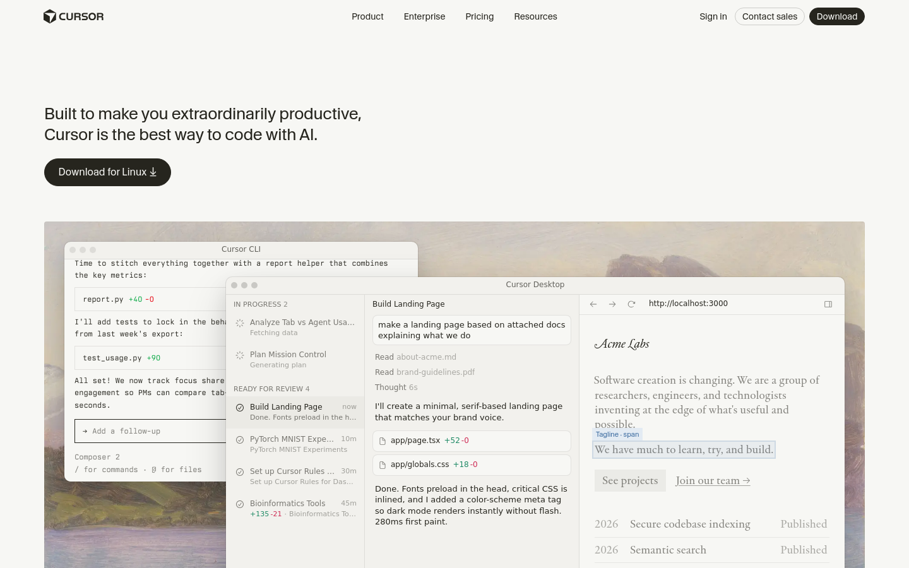Click the Join our team link

[x=713, y=481]
